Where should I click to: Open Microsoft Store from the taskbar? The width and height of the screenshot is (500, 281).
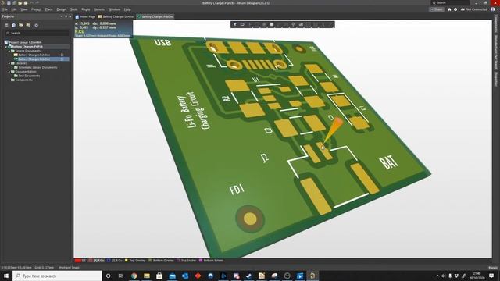[x=159, y=276]
